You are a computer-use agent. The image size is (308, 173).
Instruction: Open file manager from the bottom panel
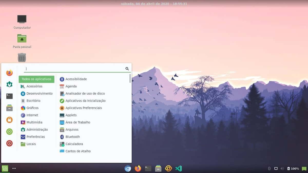click(x=158, y=168)
